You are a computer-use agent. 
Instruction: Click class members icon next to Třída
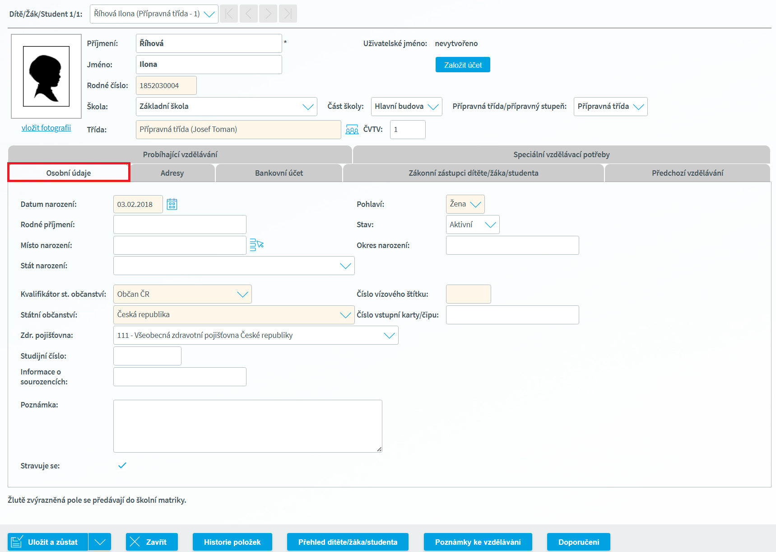352,130
